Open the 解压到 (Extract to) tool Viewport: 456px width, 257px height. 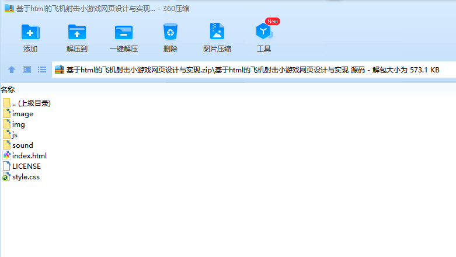(x=76, y=38)
